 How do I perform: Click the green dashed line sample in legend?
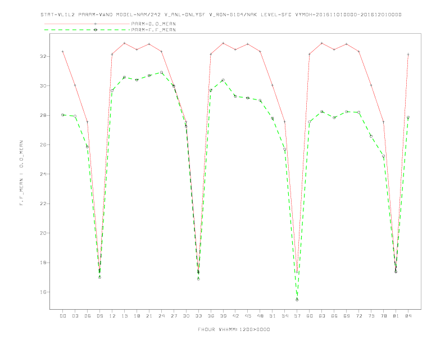pos(87,30)
